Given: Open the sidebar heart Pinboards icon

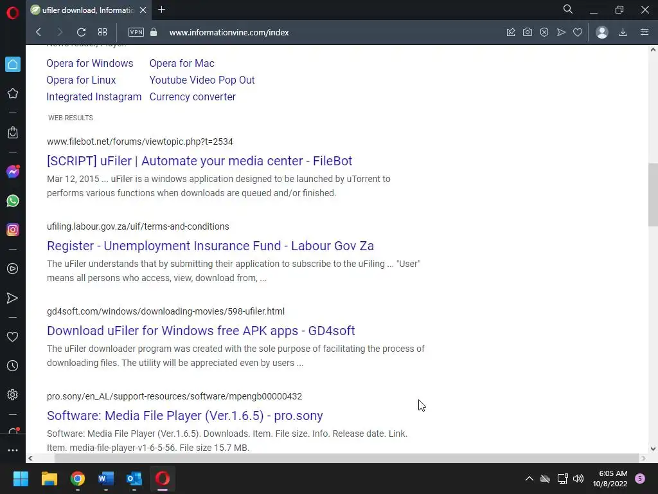Looking at the screenshot, I should click(13, 336).
